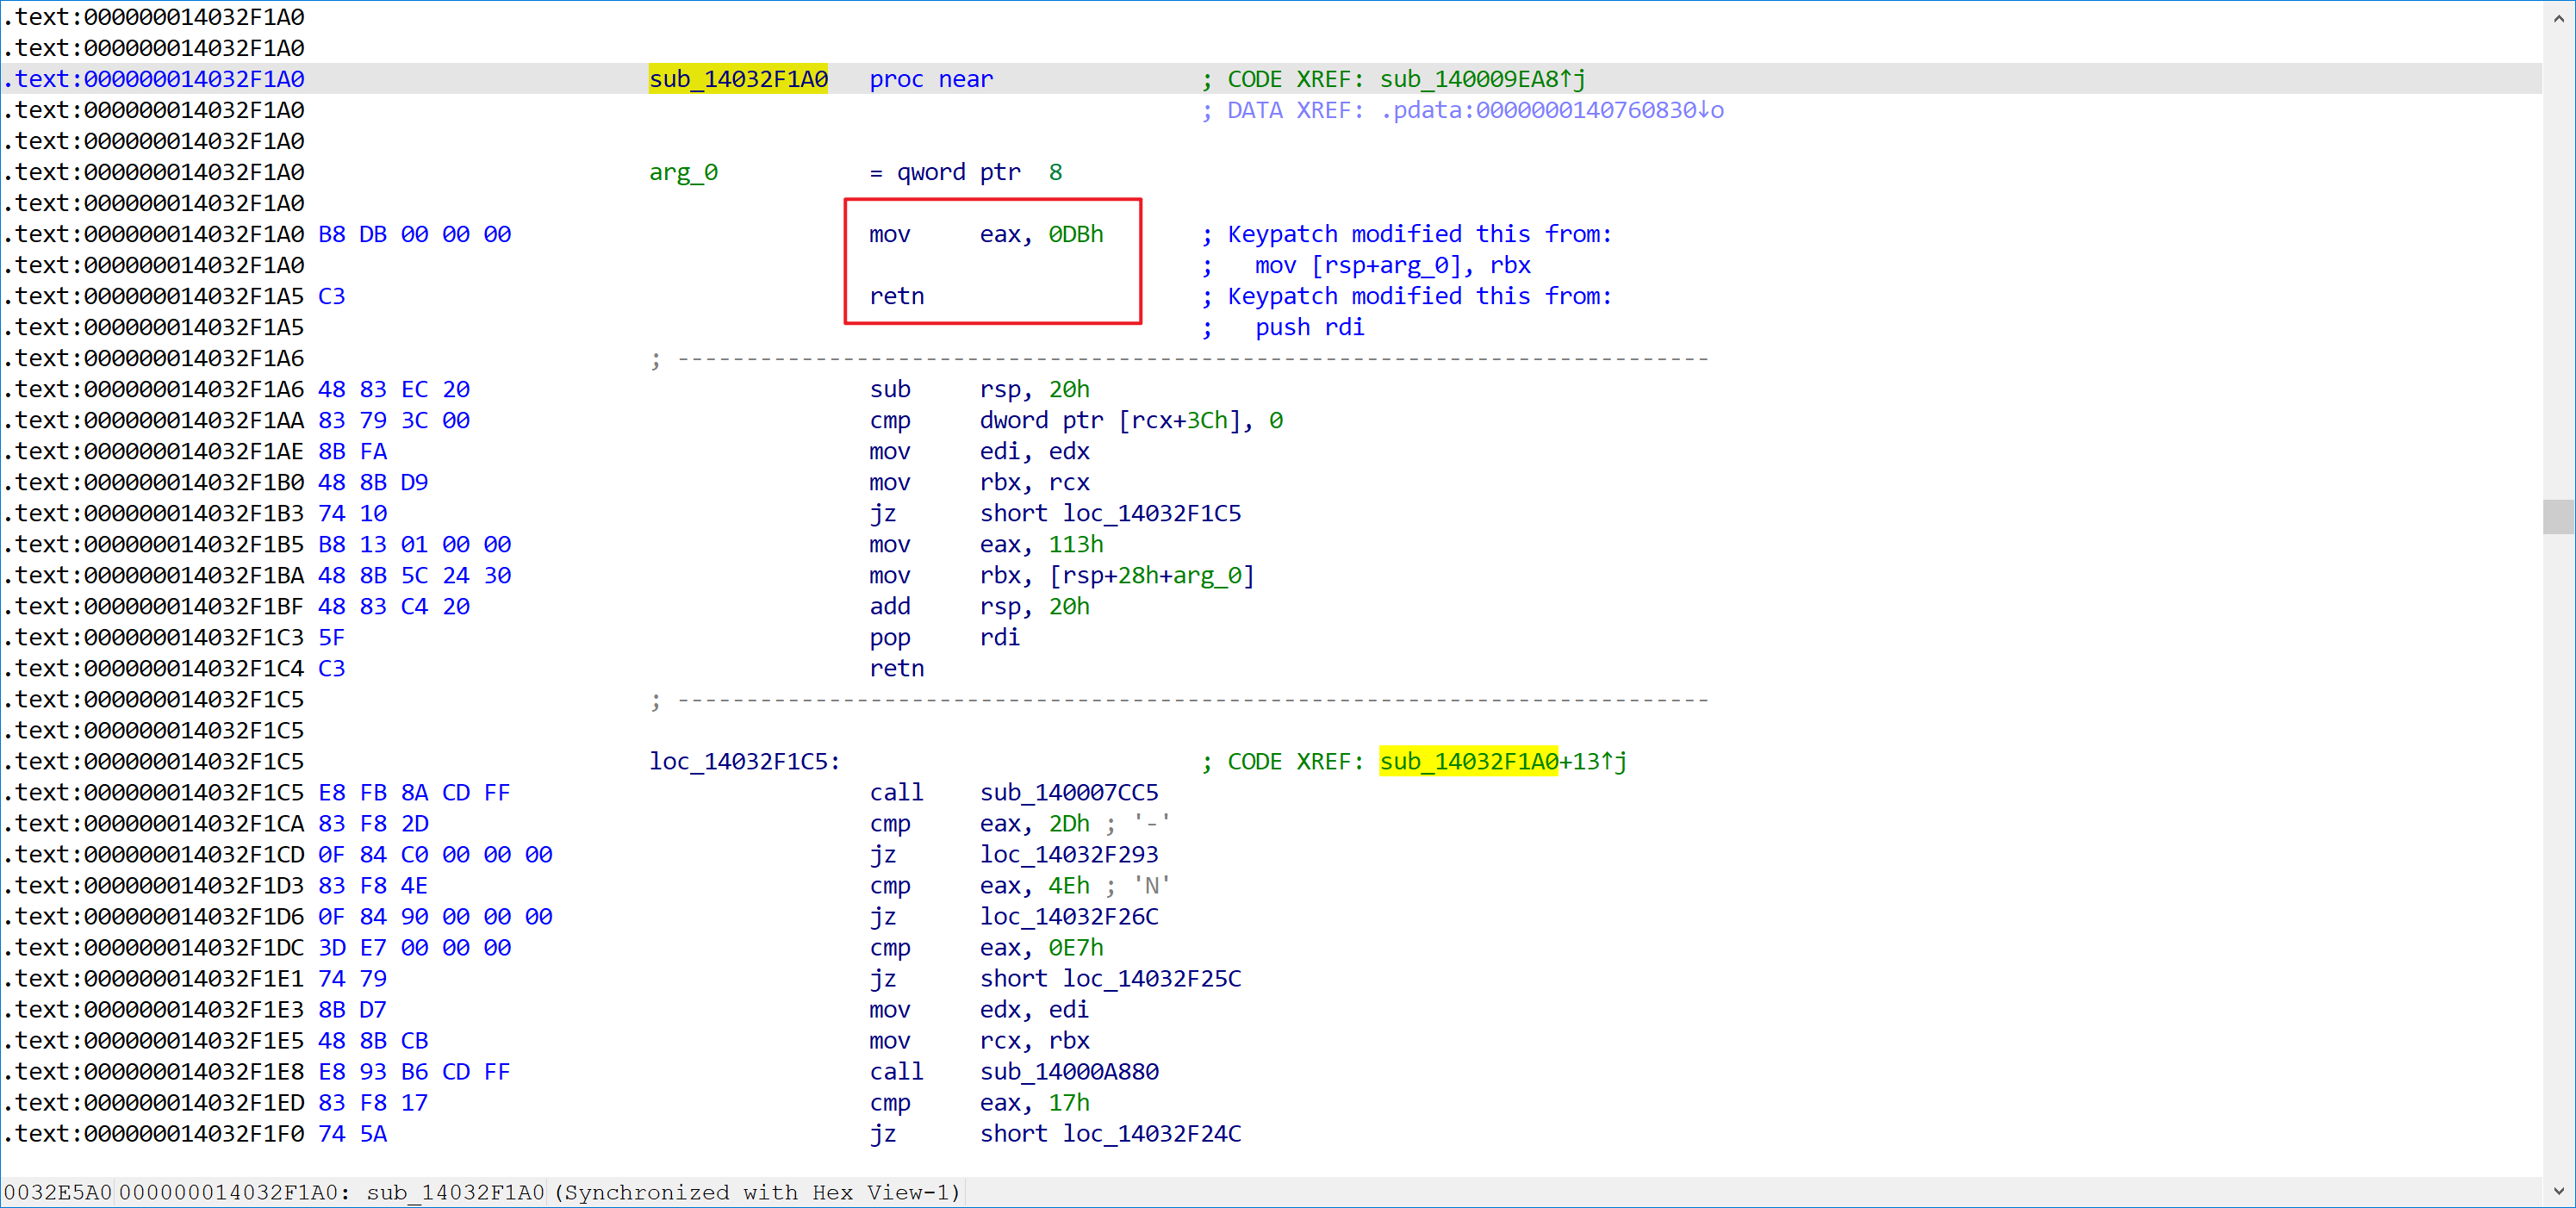Jump to short loc_14032F25C target

[1150, 978]
